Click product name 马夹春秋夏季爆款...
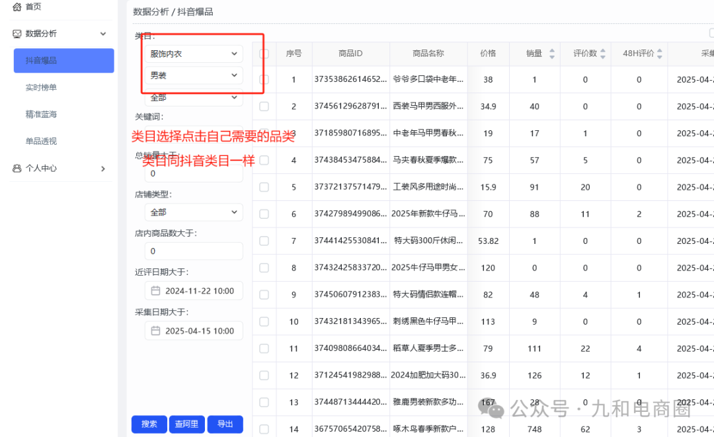The width and height of the screenshot is (714, 437). (x=428, y=160)
